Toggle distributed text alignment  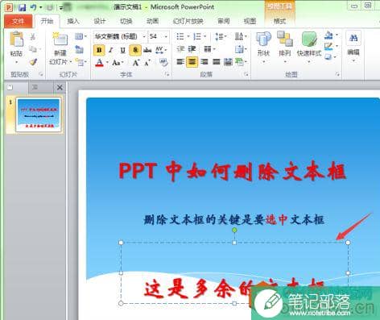coord(228,62)
